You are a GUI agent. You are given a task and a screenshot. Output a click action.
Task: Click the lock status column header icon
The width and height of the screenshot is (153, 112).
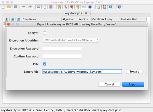pos(13,19)
